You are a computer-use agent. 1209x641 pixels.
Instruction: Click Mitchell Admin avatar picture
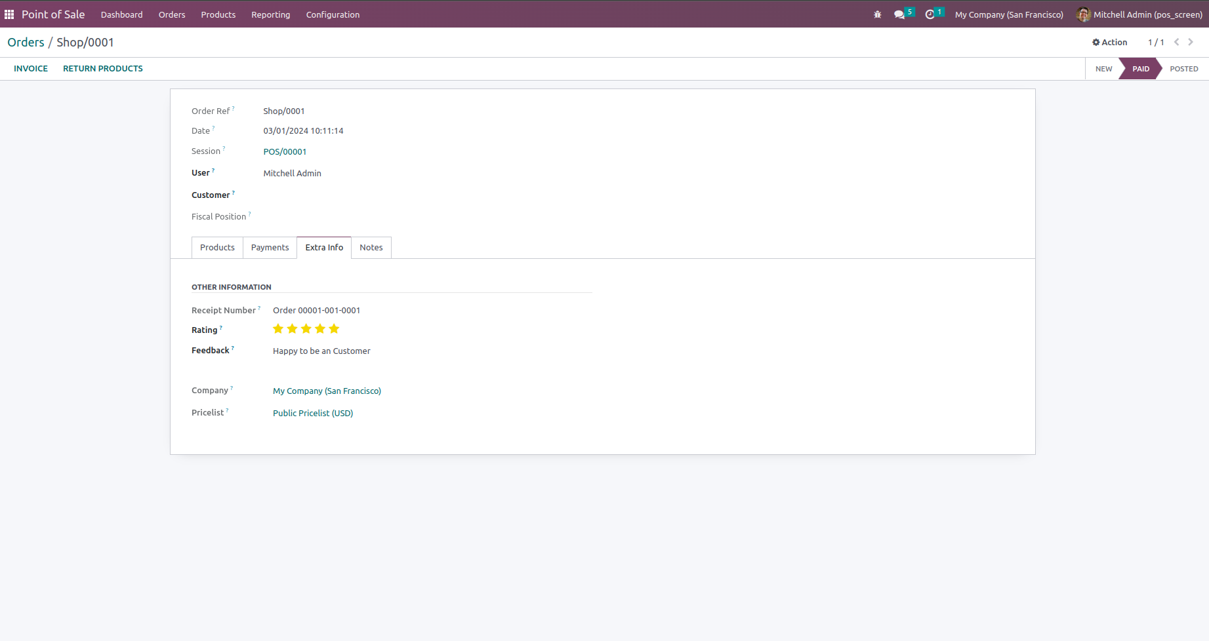[1083, 14]
